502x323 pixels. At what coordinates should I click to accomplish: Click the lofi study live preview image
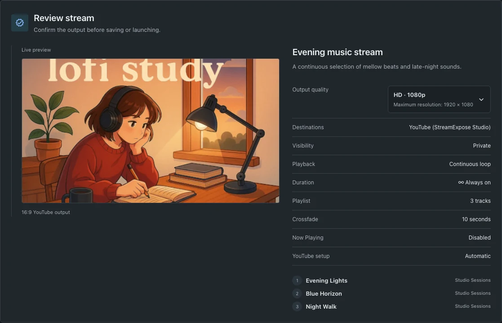tap(151, 131)
